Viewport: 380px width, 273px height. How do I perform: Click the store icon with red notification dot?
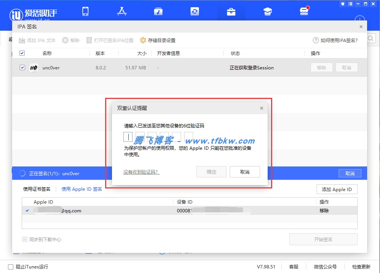tap(304, 11)
